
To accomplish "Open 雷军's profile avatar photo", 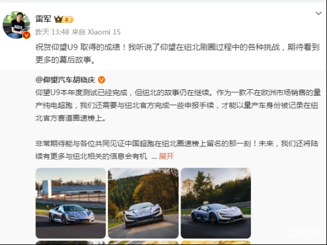I will (x=17, y=25).
